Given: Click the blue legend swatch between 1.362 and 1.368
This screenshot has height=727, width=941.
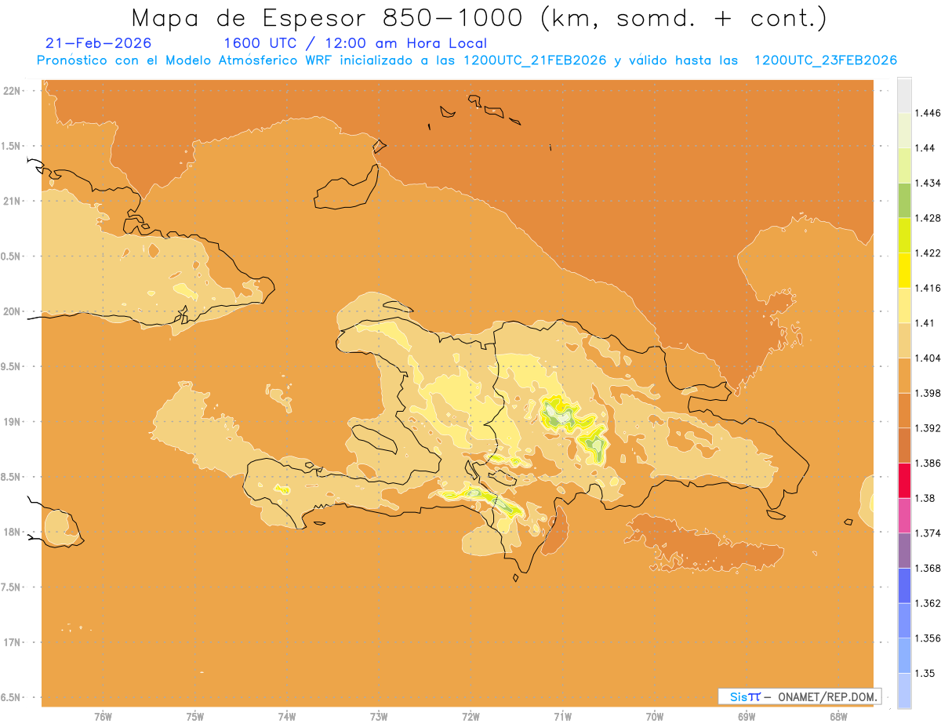Looking at the screenshot, I should point(904,586).
